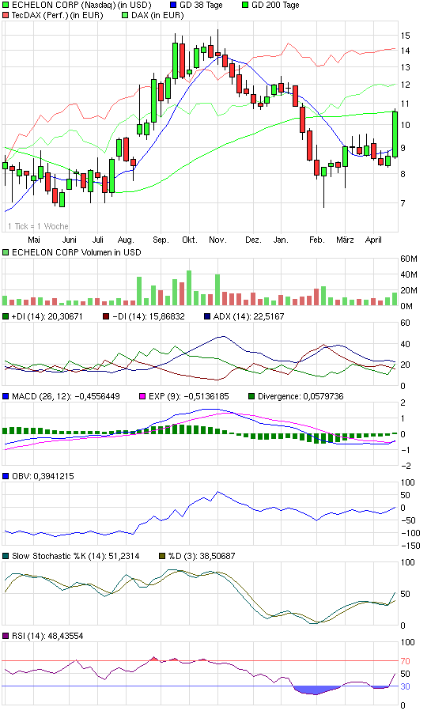
Task: Click the Jan. month label on the axis
Action: (x=281, y=240)
